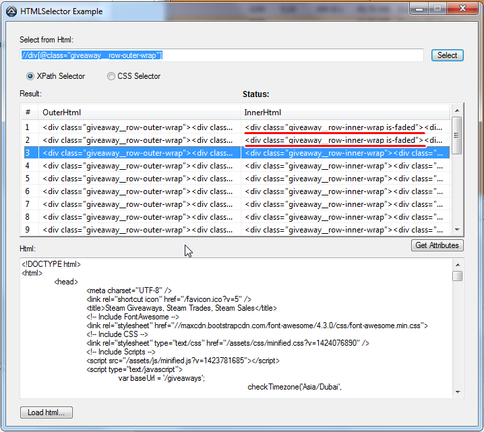Click the results list scrollbar thumb
Screen dimensions: 484x432
pyautogui.click(x=456, y=134)
